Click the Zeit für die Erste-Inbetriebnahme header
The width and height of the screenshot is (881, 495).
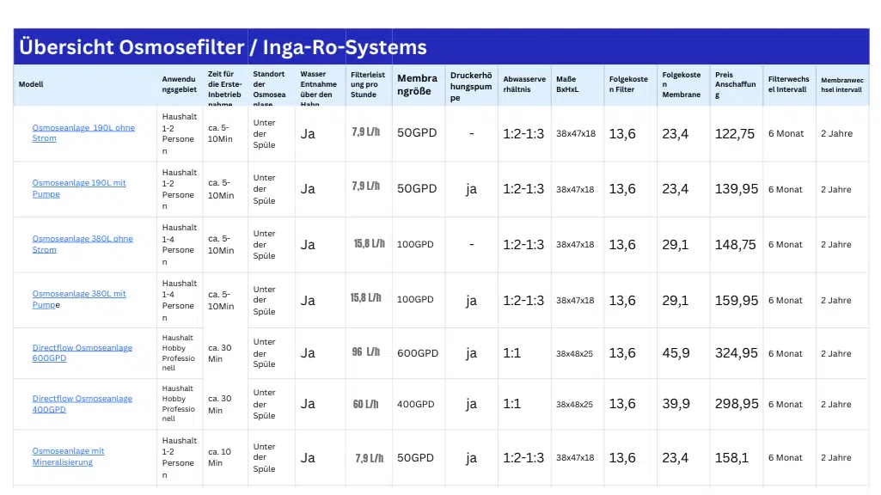[224, 89]
